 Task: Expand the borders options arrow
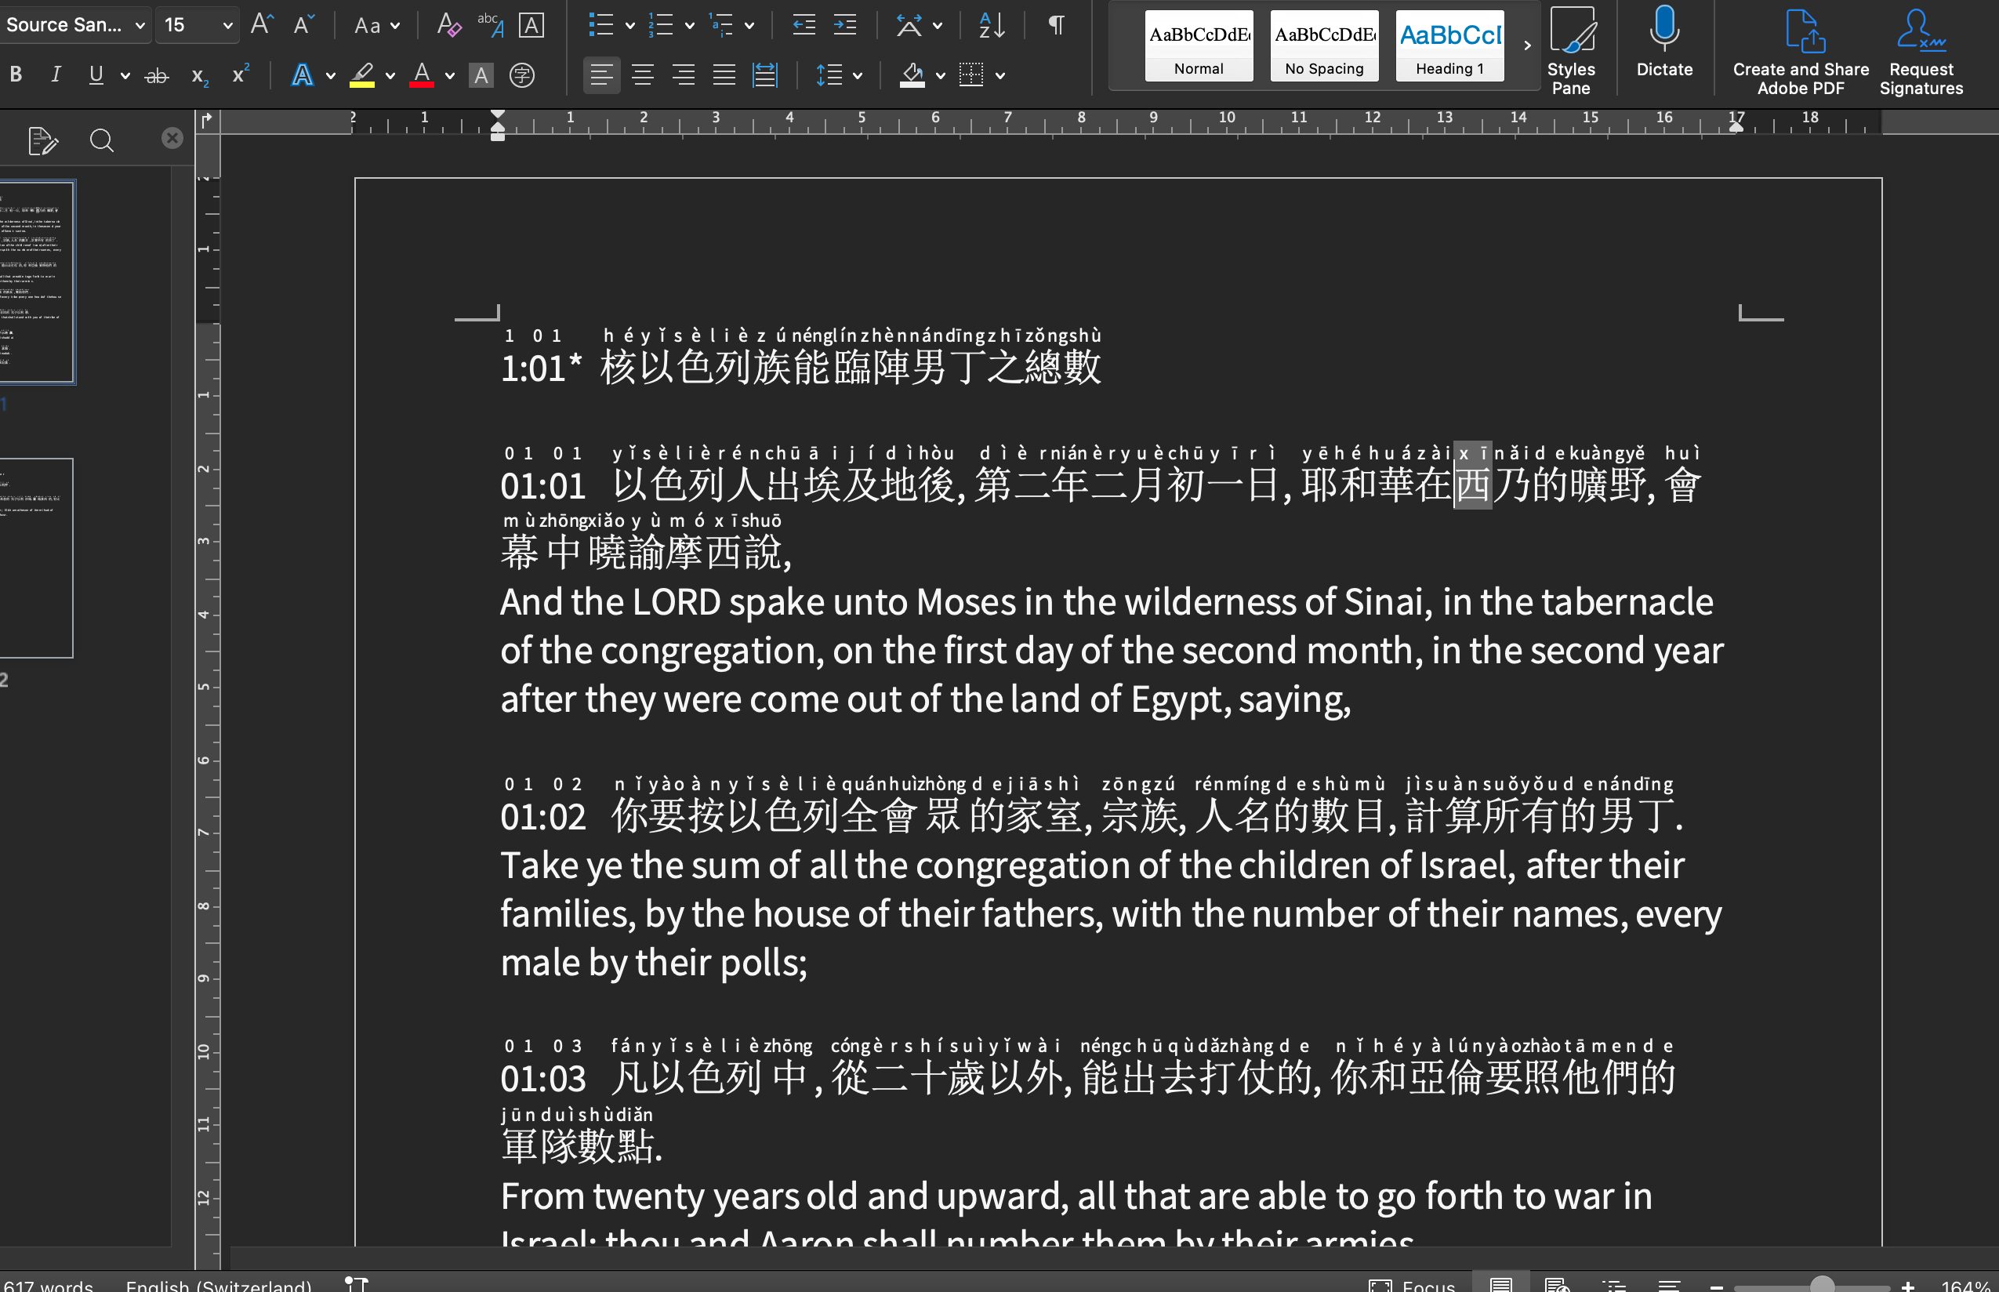1000,75
